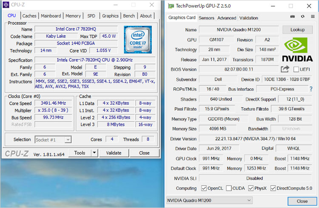Open the About tab in CPU-Z
This screenshot has width=319, height=208.
click(x=146, y=16)
